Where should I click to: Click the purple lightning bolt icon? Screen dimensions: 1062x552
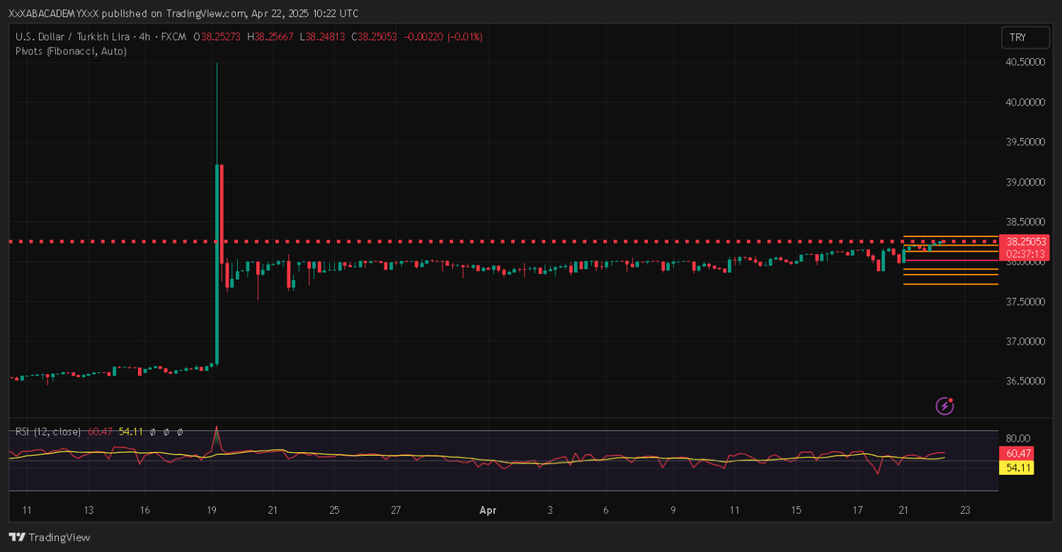pos(944,406)
